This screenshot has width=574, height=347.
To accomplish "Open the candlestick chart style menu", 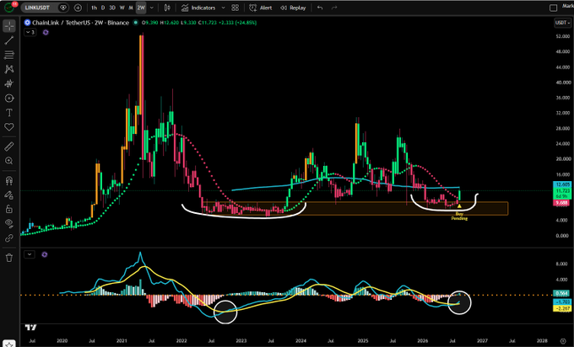I will 167,8.
